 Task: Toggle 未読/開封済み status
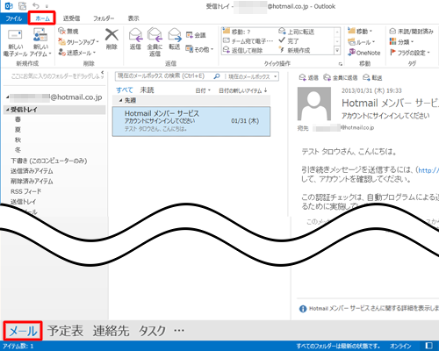411,31
